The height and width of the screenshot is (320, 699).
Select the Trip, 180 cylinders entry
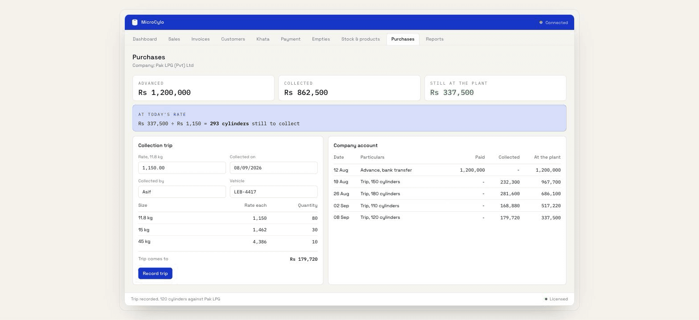[447, 194]
